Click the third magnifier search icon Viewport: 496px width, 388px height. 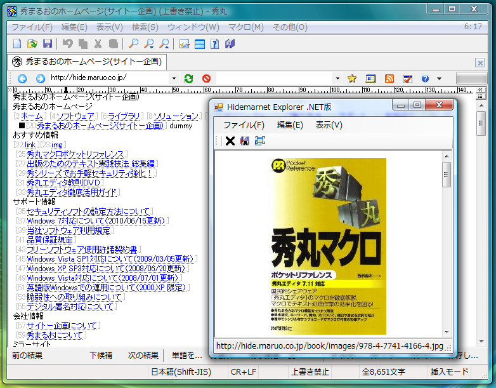(x=164, y=44)
